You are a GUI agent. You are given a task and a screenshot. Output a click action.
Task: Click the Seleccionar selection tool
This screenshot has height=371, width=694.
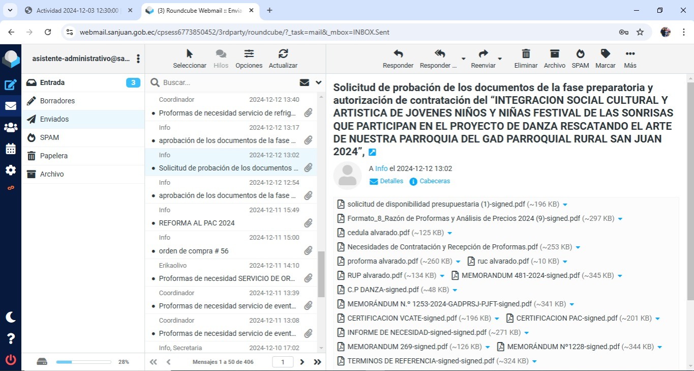189,59
